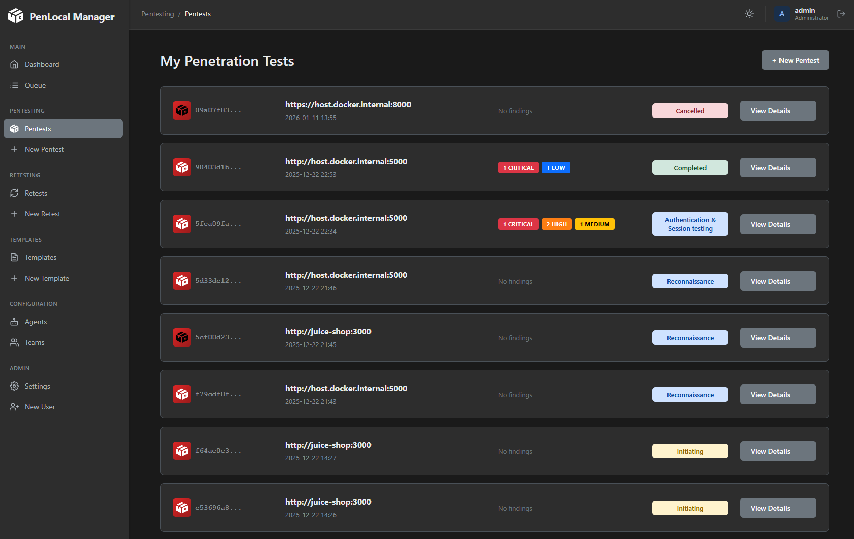This screenshot has height=539, width=854.
Task: Click the cube icon on the cancelled pentest card
Action: [181, 110]
